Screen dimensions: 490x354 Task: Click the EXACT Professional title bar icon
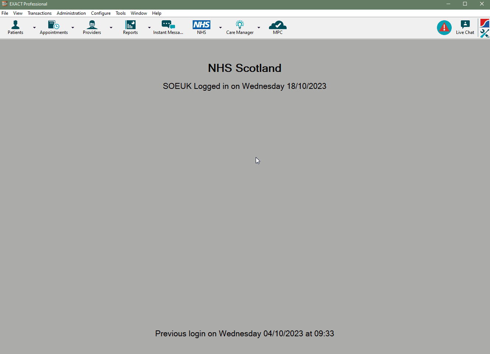pos(5,4)
